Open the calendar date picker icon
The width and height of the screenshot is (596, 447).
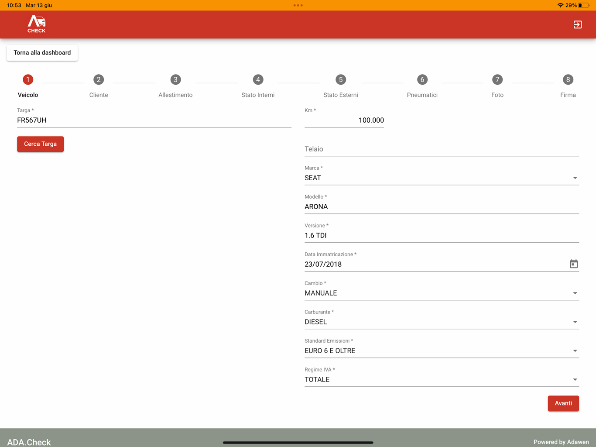(x=573, y=264)
